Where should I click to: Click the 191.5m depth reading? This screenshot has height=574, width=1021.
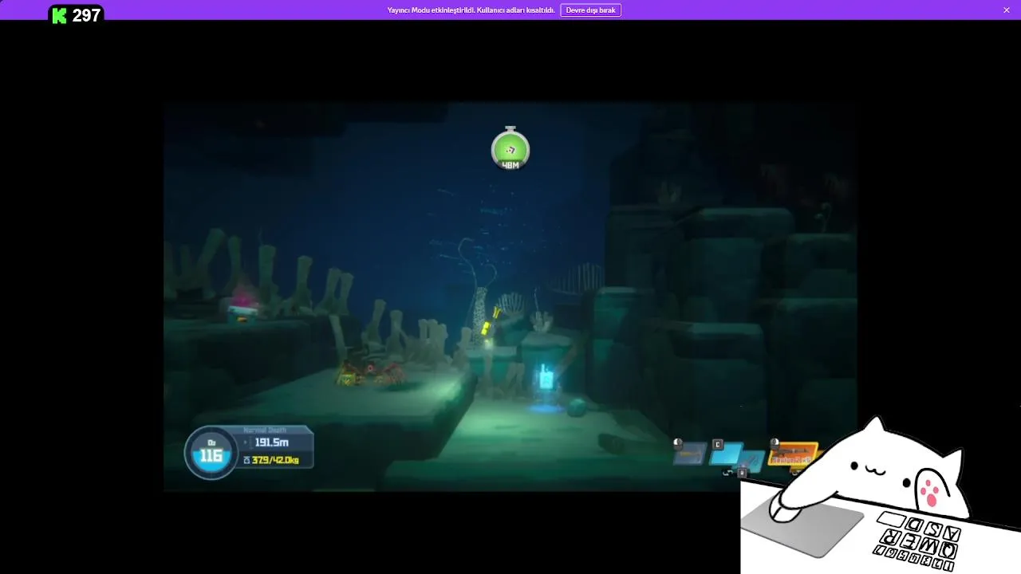[x=271, y=442]
